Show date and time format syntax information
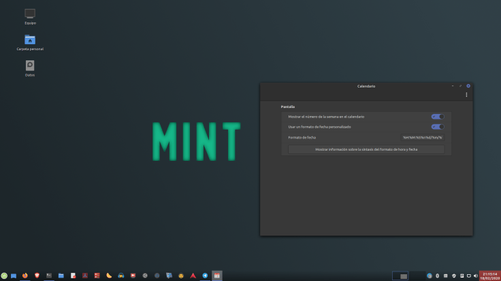The width and height of the screenshot is (501, 281). point(366,149)
